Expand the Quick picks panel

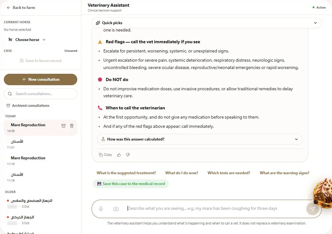coord(206,23)
